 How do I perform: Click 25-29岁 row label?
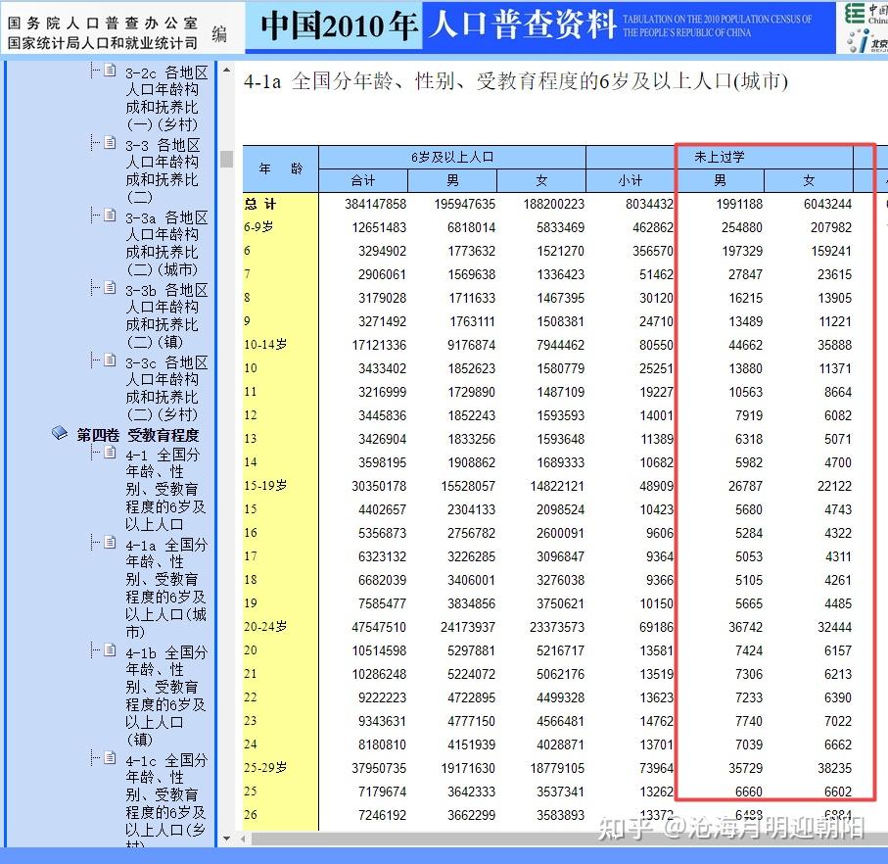pos(265,768)
